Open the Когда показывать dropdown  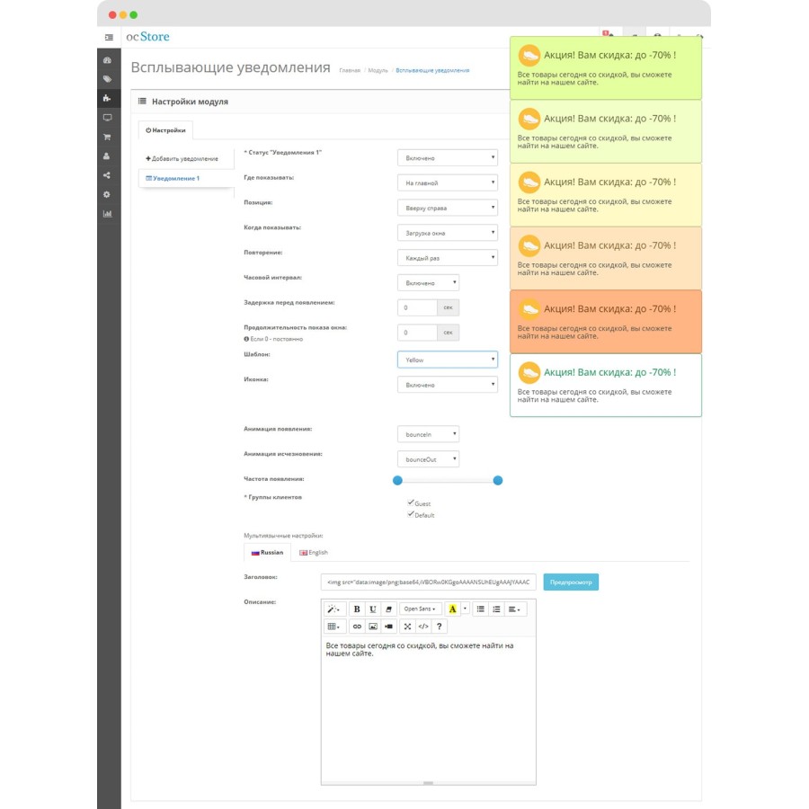(x=448, y=233)
